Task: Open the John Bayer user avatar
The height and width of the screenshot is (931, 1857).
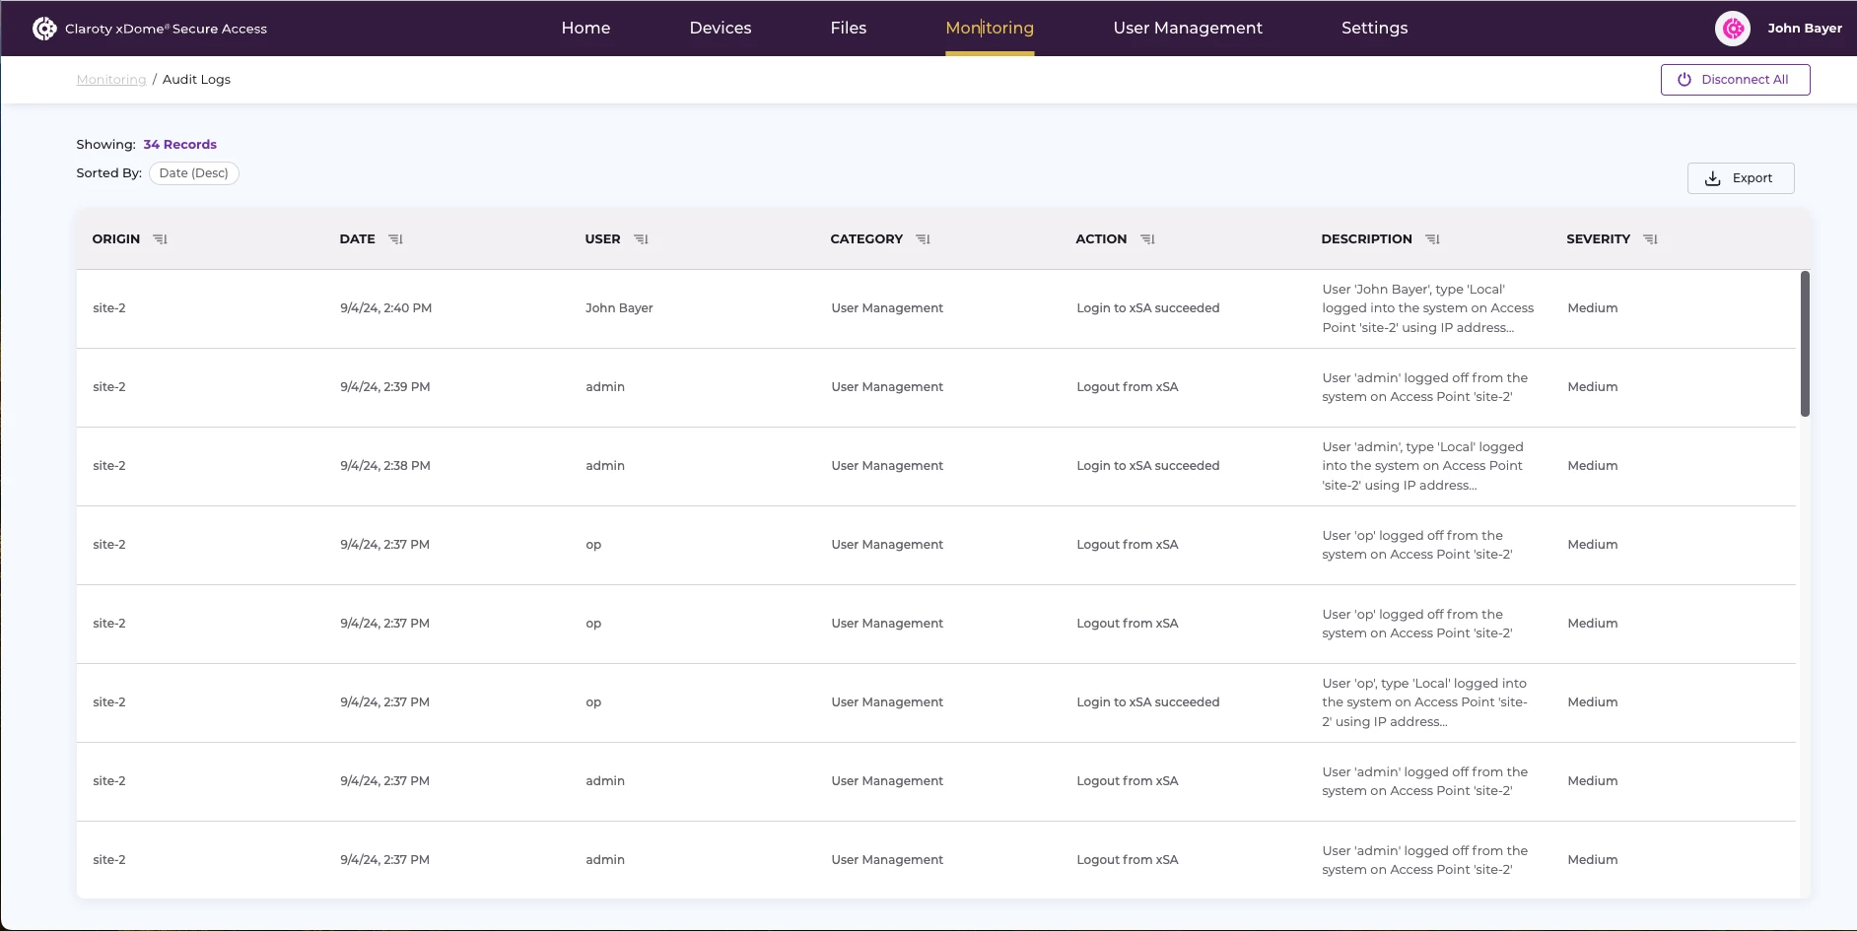Action: coord(1732,29)
